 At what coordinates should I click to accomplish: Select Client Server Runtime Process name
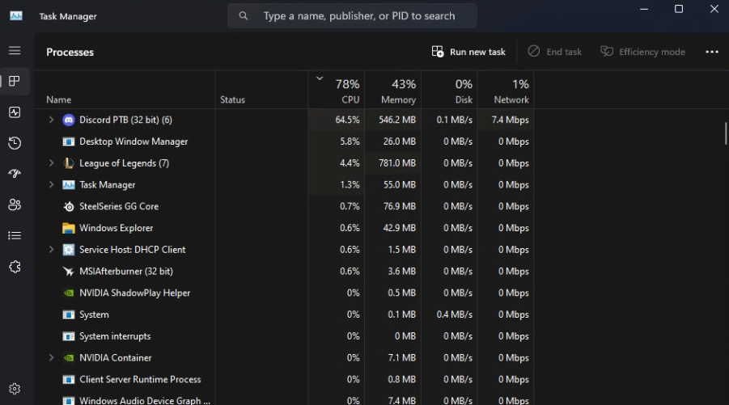pos(140,379)
